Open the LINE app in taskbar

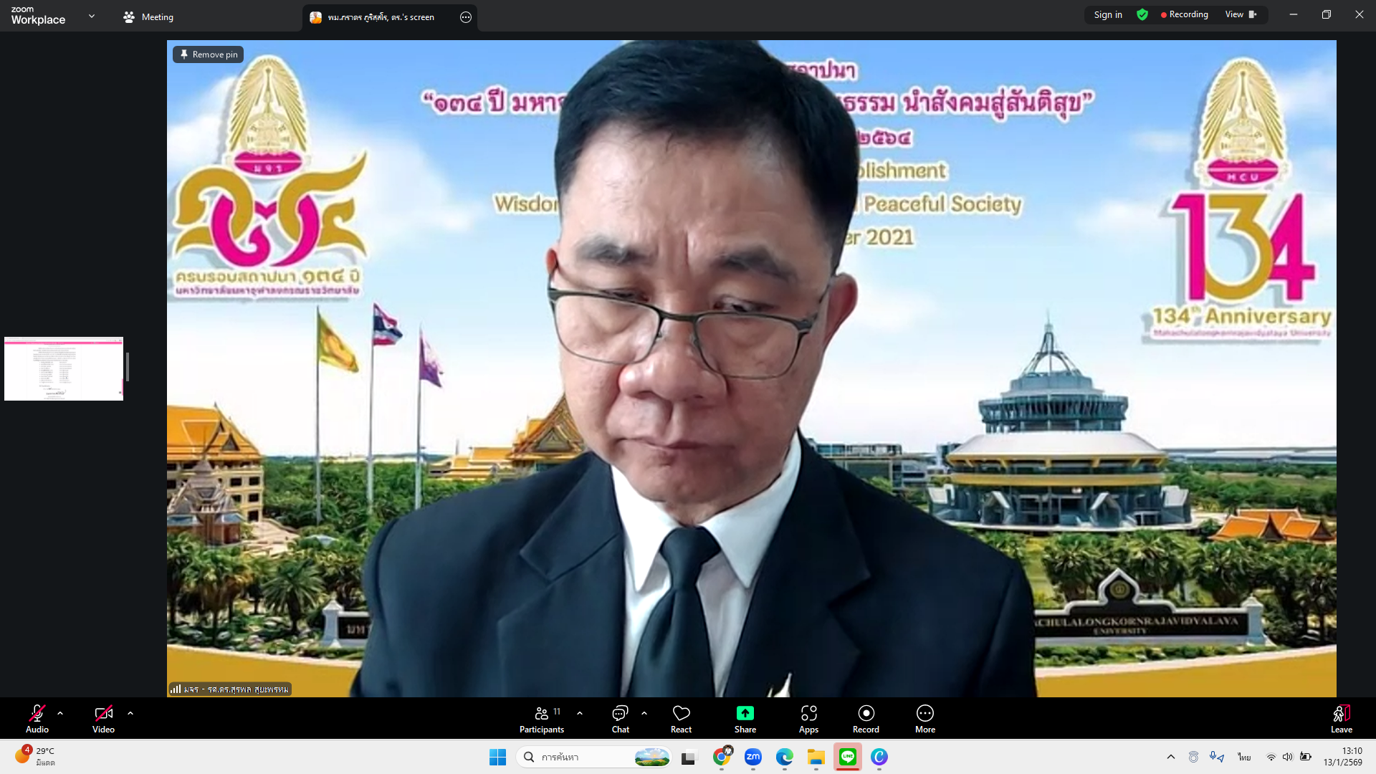point(847,757)
